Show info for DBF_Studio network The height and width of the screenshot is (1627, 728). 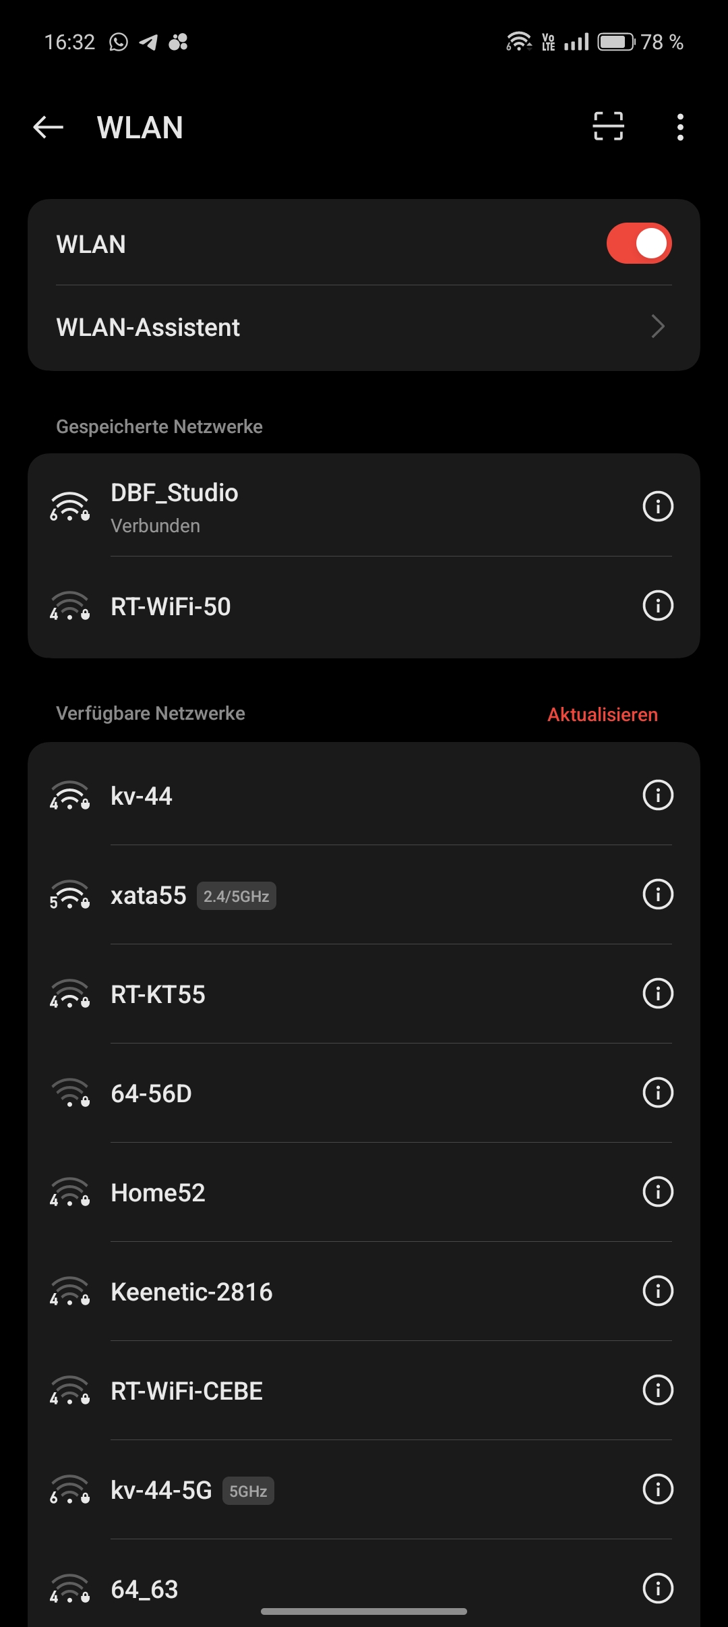(x=658, y=507)
